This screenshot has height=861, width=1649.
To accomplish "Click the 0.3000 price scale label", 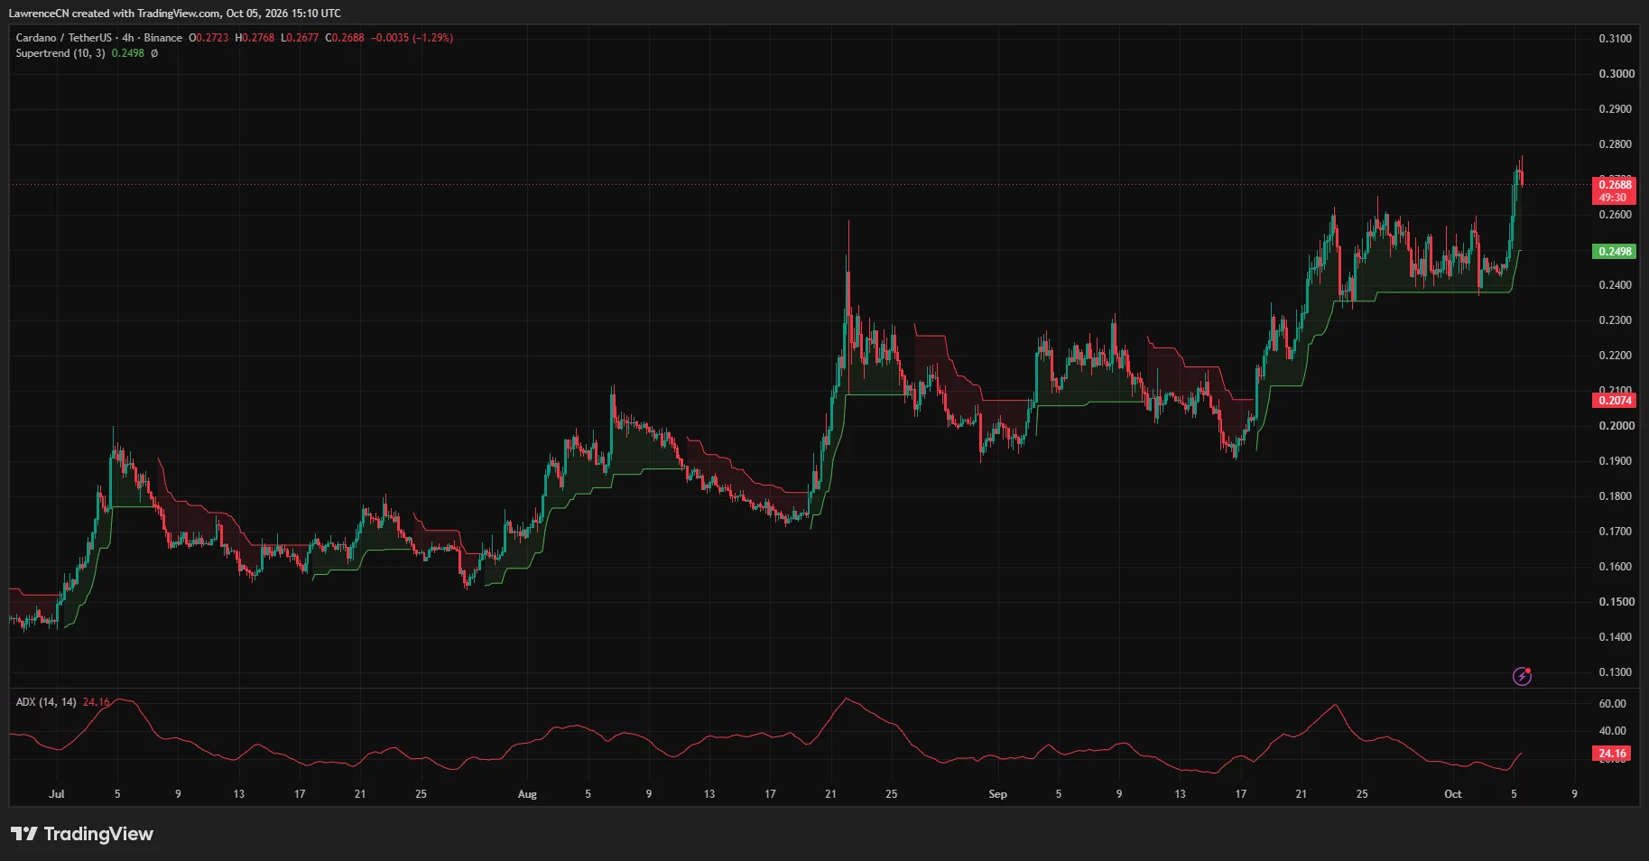I will click(1616, 74).
